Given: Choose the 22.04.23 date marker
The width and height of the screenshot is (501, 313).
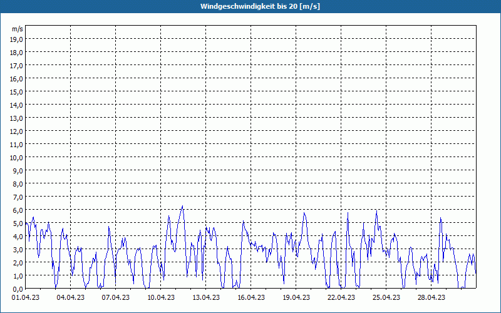Looking at the screenshot, I should pyautogui.click(x=341, y=298).
